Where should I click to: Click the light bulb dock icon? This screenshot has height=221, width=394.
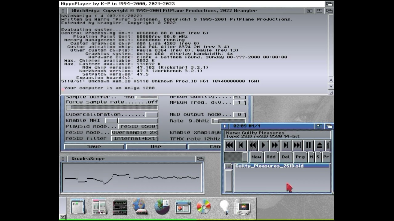[224, 207]
